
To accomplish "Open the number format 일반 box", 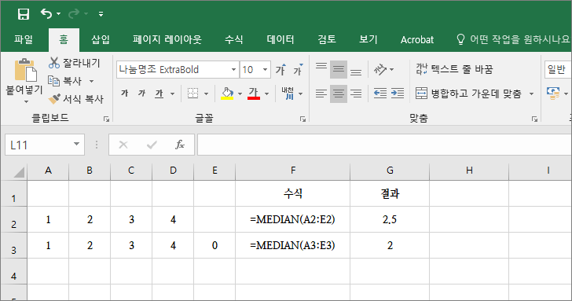I will 558,69.
